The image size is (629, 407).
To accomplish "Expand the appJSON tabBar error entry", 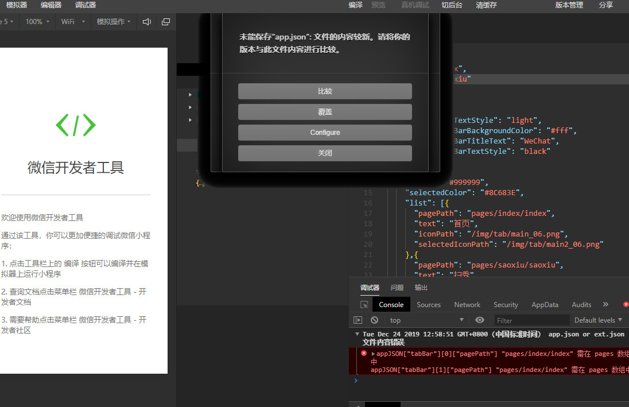I will (x=373, y=354).
